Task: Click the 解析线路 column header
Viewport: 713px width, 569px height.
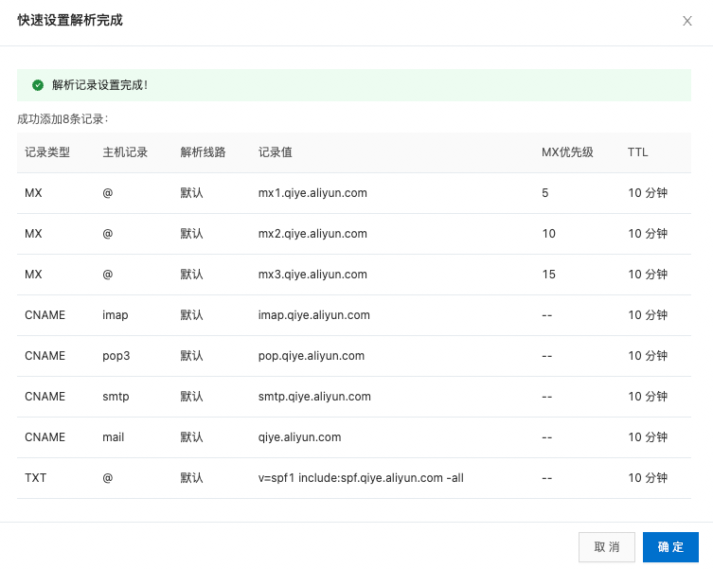Action: (203, 152)
